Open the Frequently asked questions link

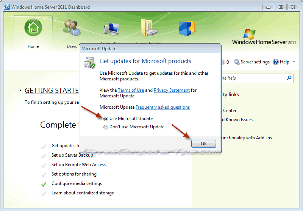[163, 107]
